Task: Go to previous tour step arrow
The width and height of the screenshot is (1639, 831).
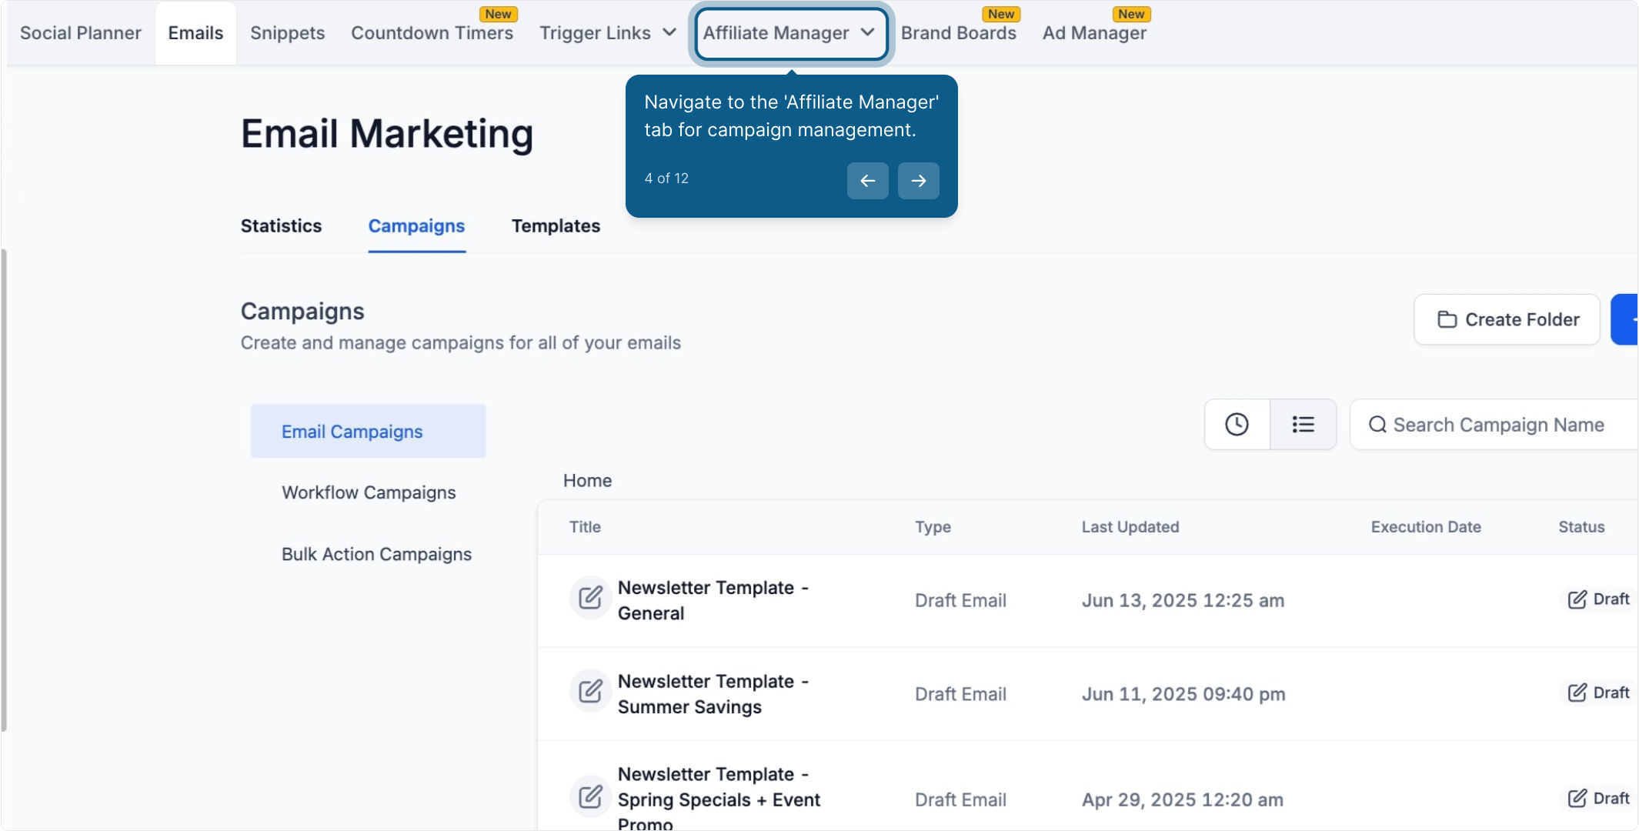Action: tap(867, 181)
